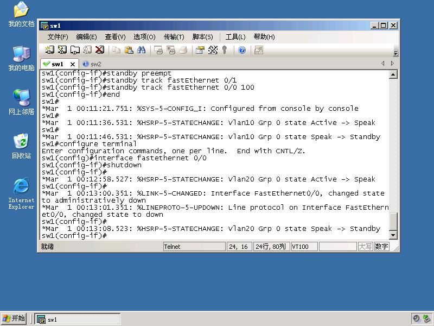This screenshot has height=326, width=434.
Task: Open the 文件(F) menu
Action: coord(58,37)
